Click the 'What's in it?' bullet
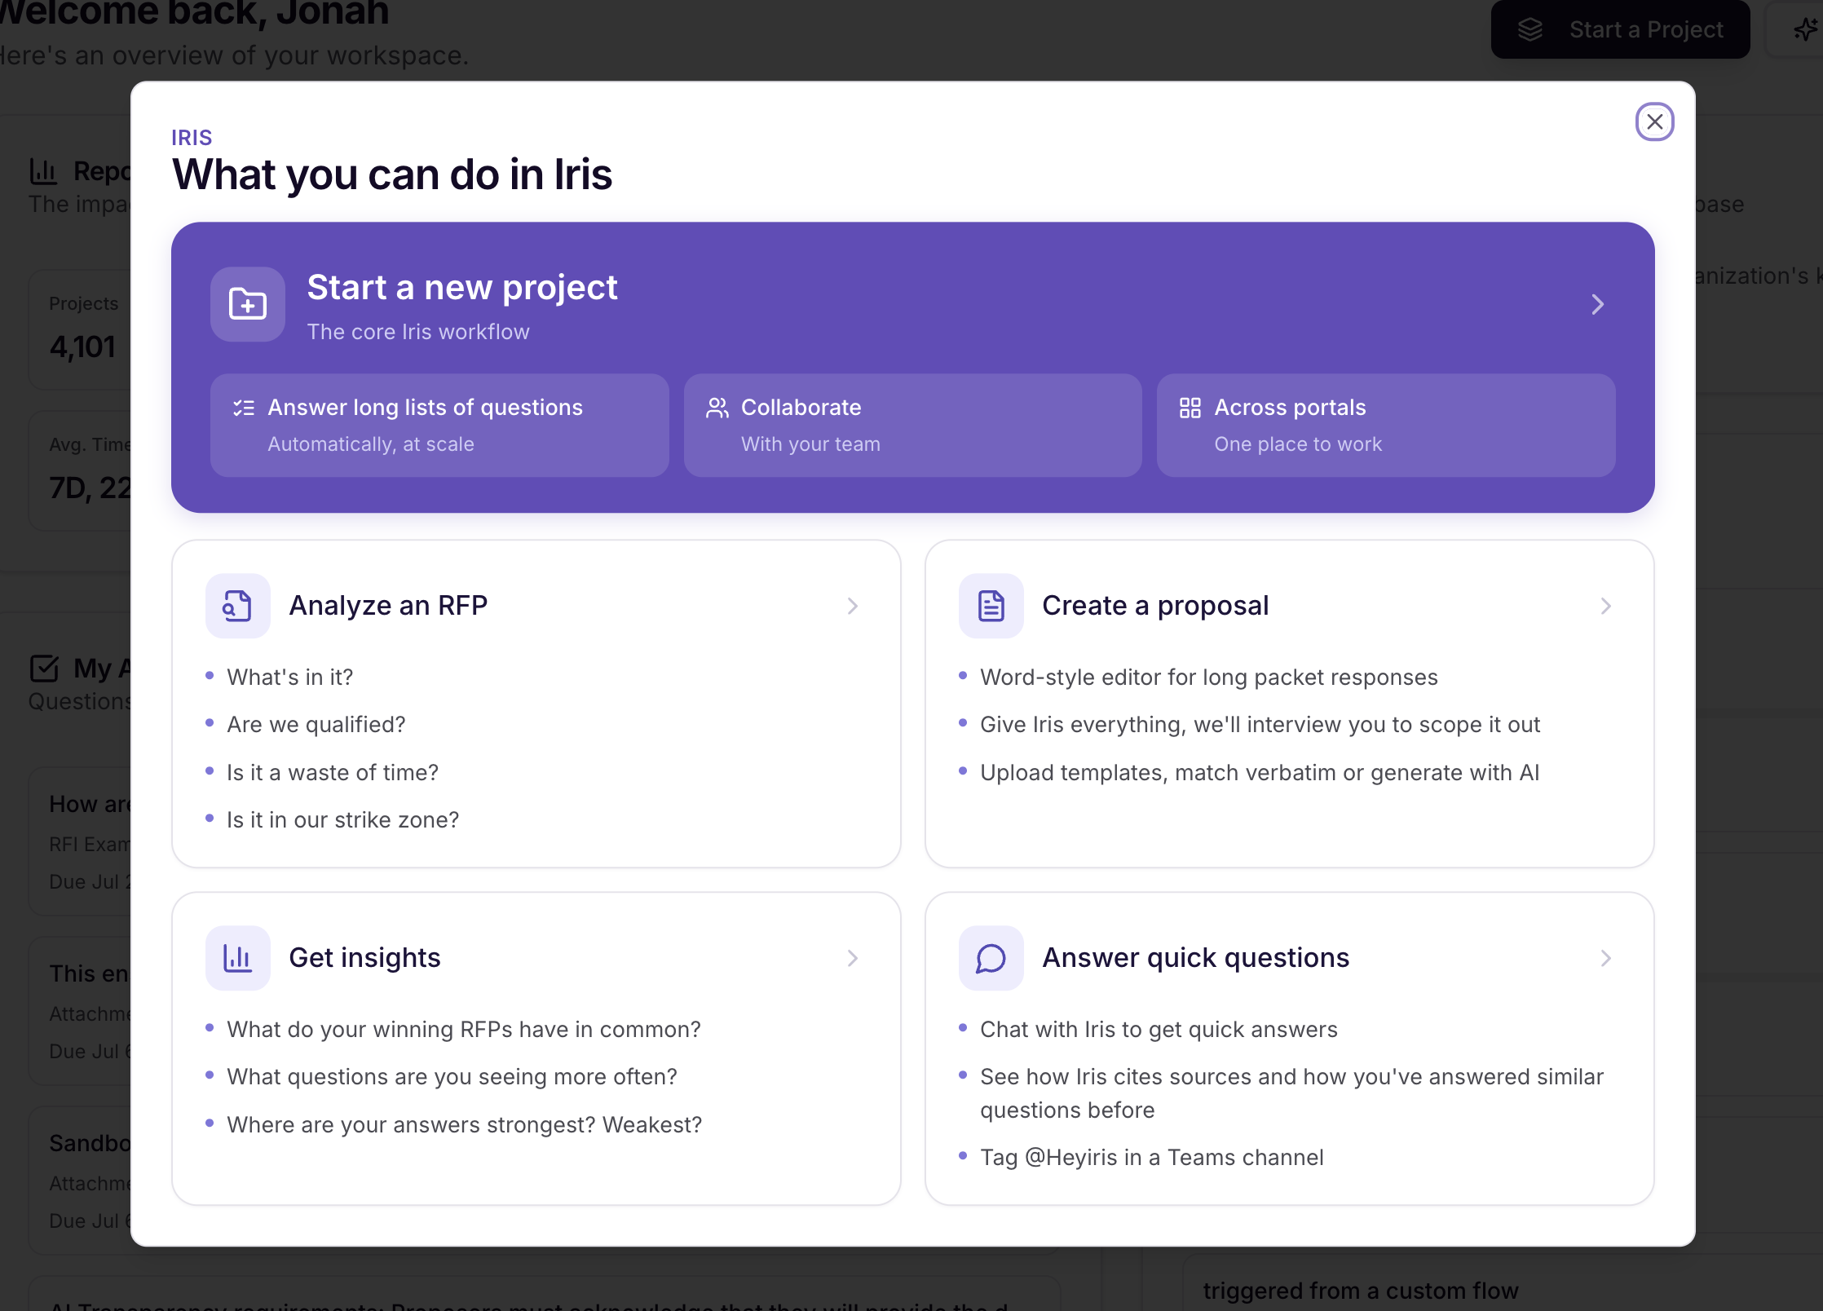Screen dimensions: 1823x1311 pos(289,678)
